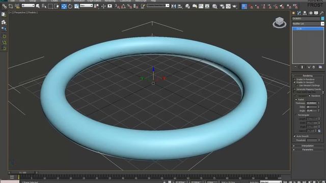This screenshot has width=326, height=183.
Task: Click the Thickness spinner arrows
Action: 319,103
